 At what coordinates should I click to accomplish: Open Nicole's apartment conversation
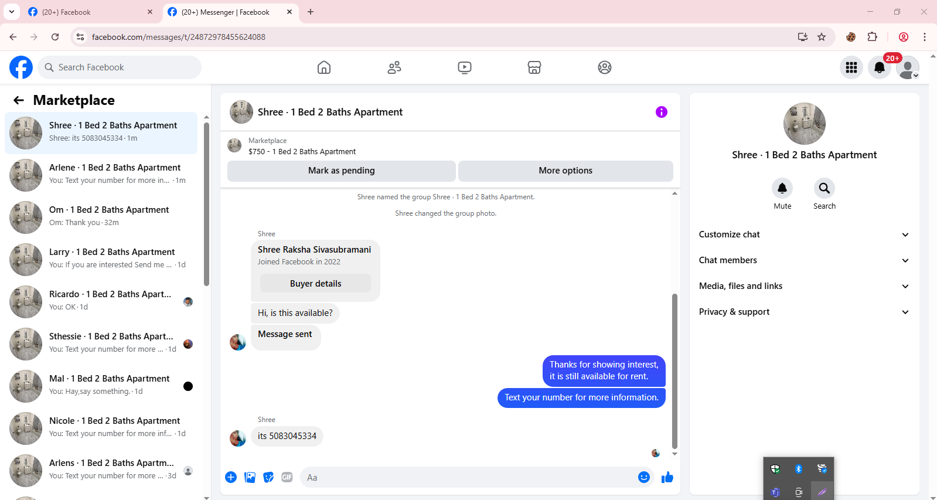click(101, 428)
